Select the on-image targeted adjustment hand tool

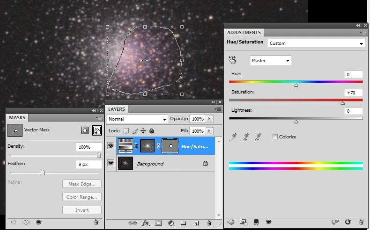click(232, 60)
